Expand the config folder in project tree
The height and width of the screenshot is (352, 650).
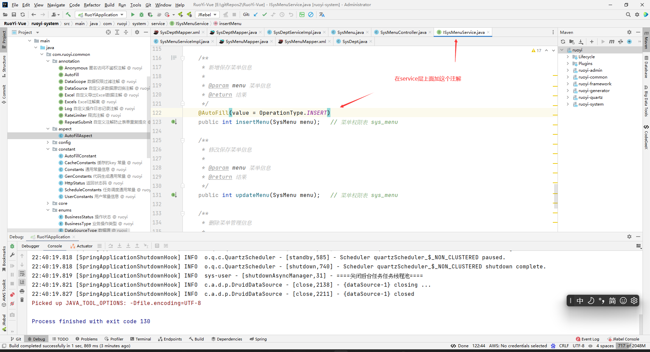coord(48,142)
